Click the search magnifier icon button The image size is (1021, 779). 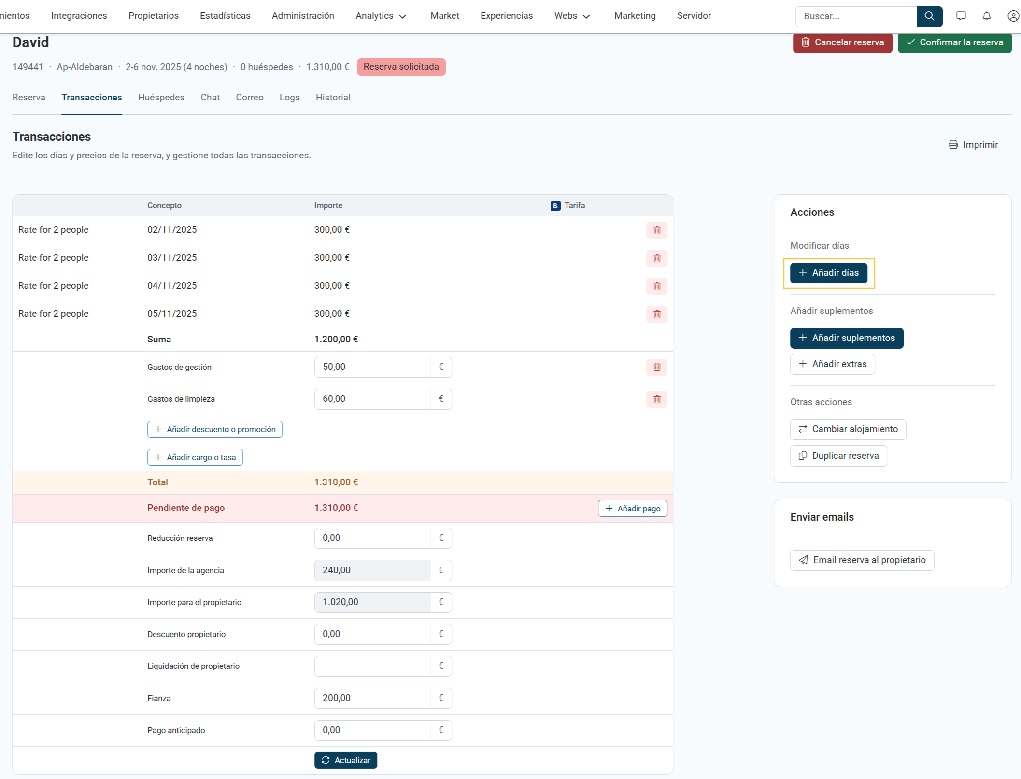(929, 16)
